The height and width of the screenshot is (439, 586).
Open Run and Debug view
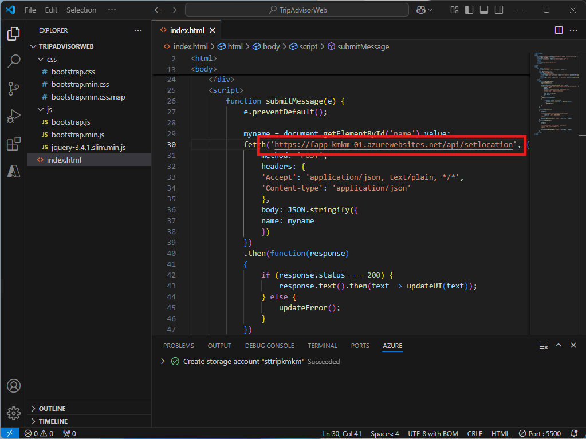tap(13, 116)
